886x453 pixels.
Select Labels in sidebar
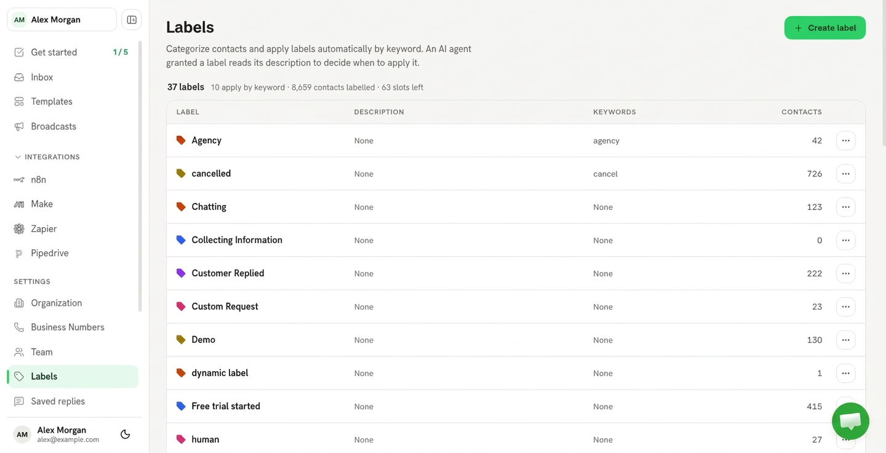pos(73,376)
